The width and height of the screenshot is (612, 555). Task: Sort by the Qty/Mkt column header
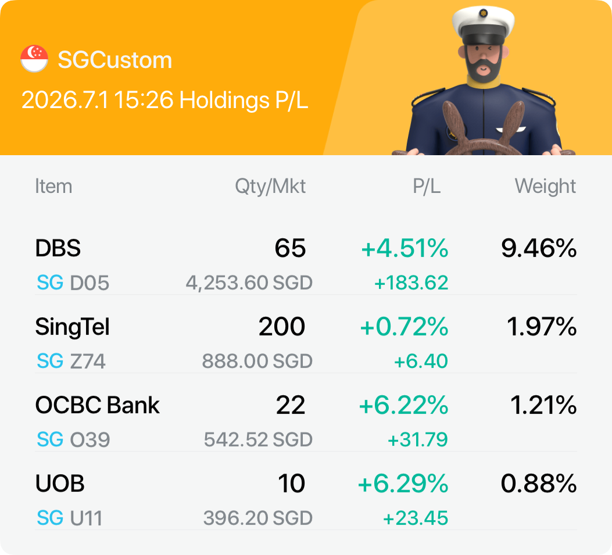click(270, 187)
